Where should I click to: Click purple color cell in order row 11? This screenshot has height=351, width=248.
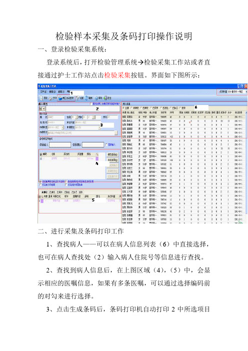[x=97, y=158]
